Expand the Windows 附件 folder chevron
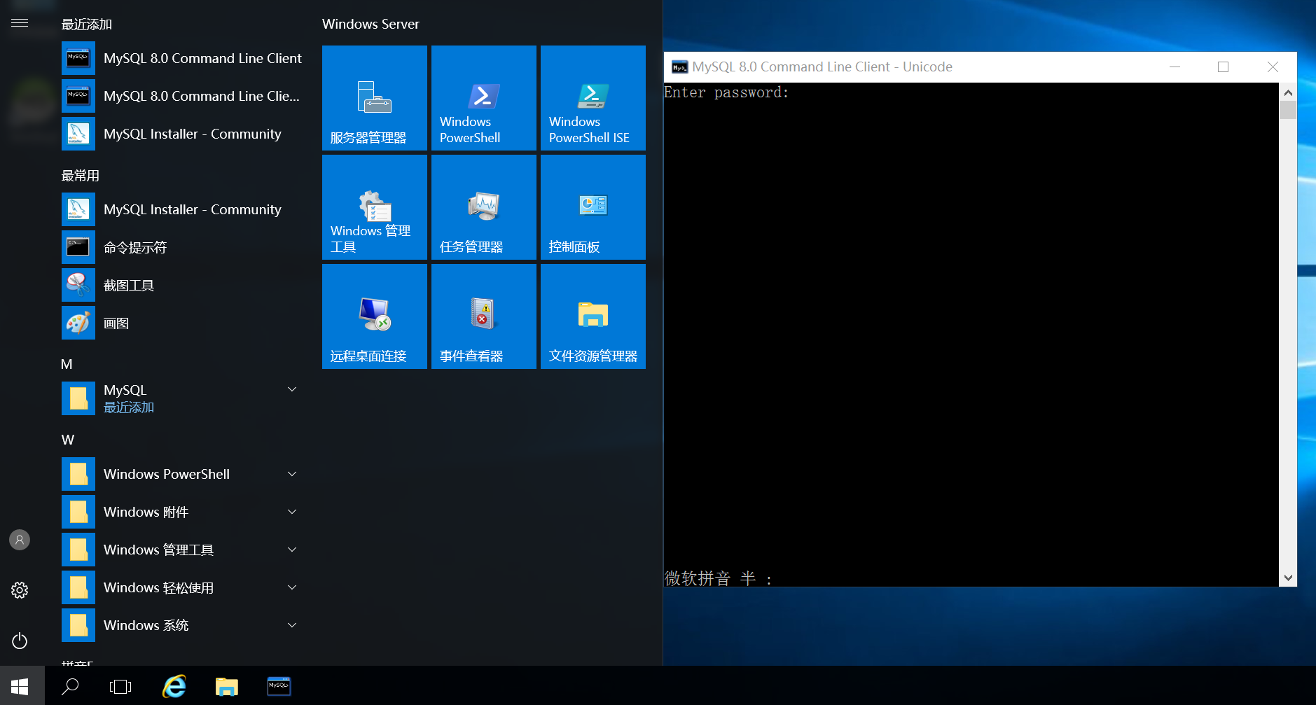1316x705 pixels. tap(292, 512)
